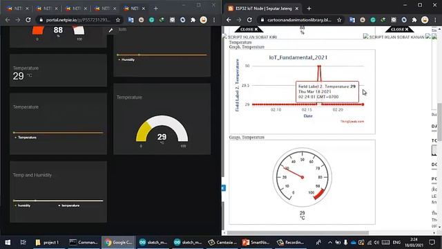Show hidden system tray icons
This screenshot has height=249, width=442.
pyautogui.click(x=330, y=243)
